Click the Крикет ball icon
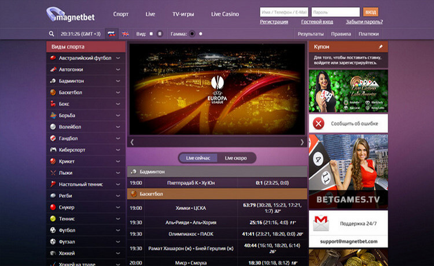 pos(53,161)
